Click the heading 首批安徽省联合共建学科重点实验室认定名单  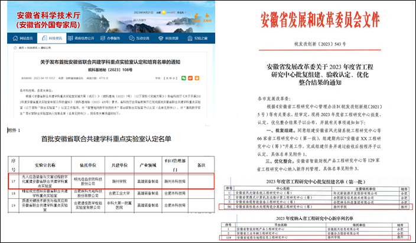click(x=106, y=139)
